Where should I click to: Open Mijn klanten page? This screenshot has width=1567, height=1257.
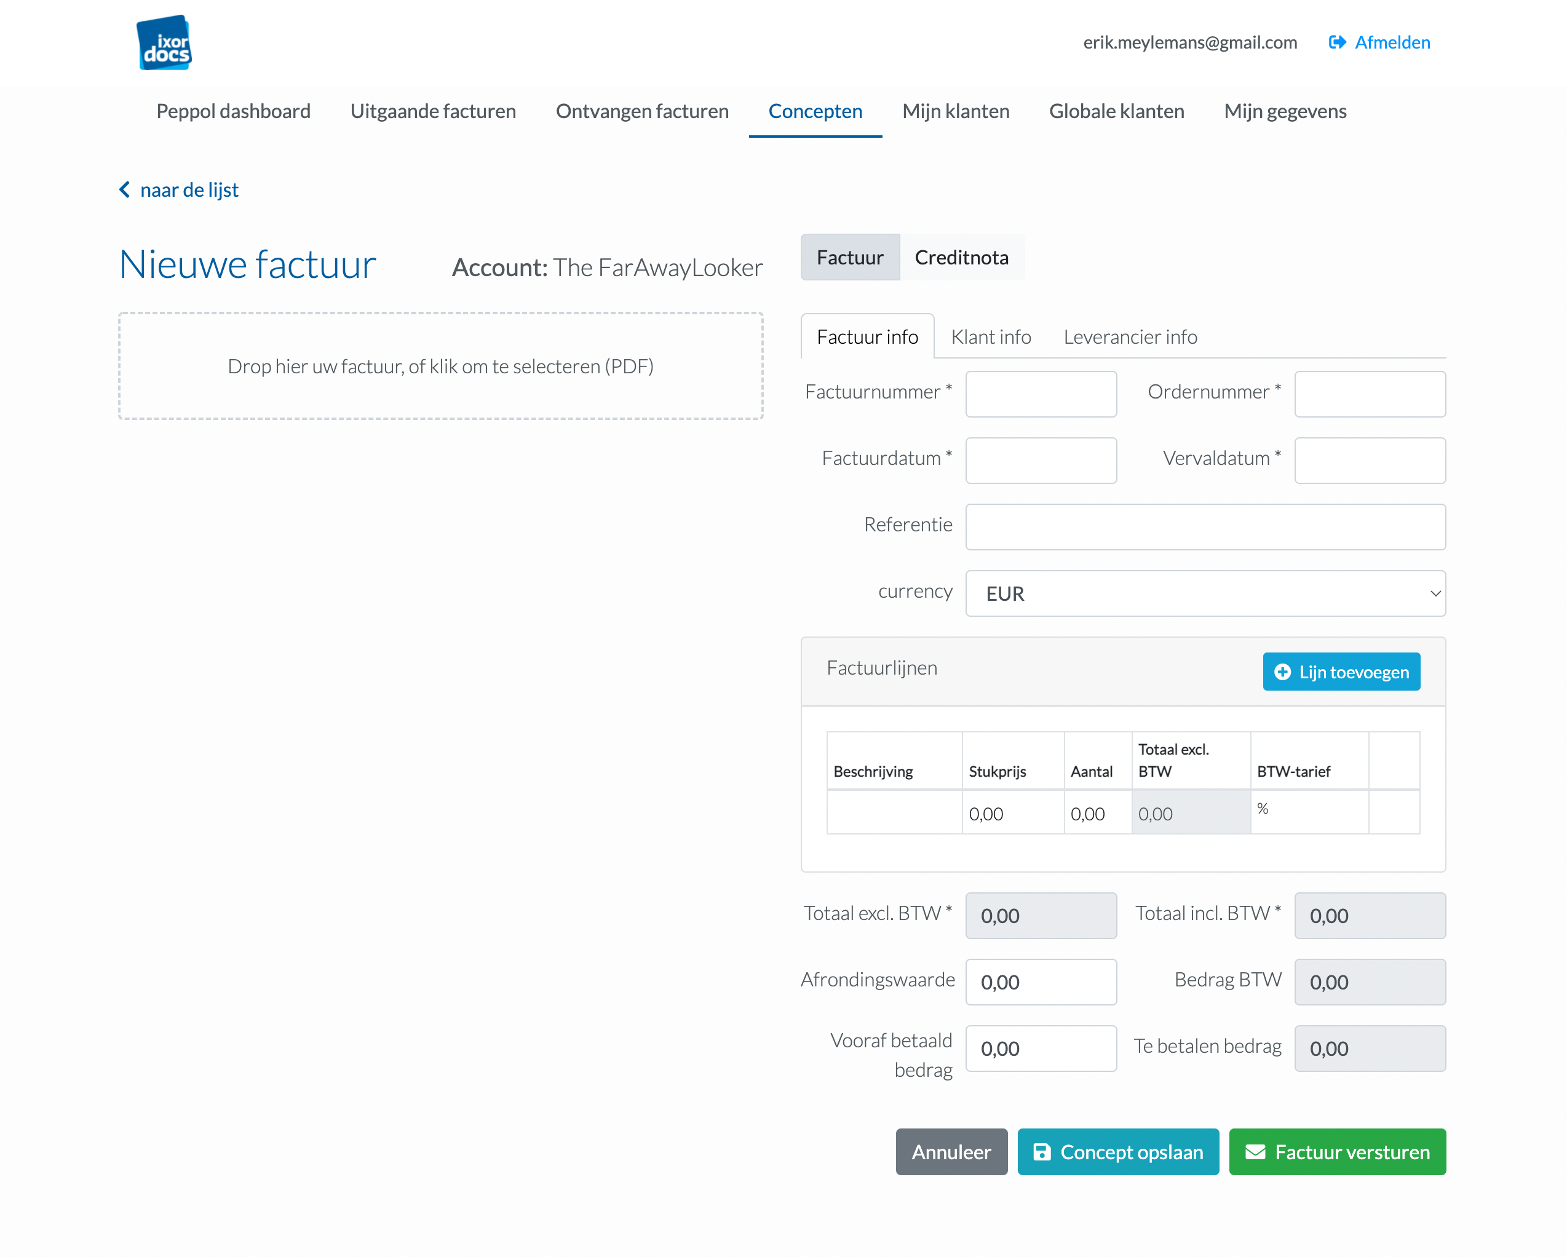[956, 111]
